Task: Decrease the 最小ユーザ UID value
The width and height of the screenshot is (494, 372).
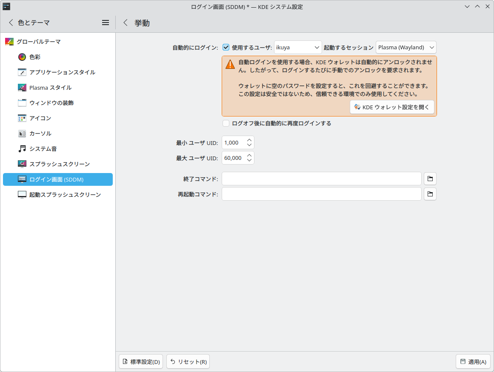Action: [249, 145]
